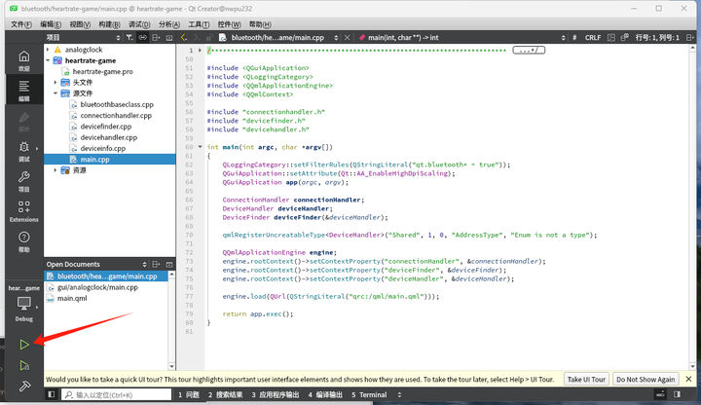Image resolution: width=701 pixels, height=405 pixels.
Task: Start debugging with the debug-run icon
Action: pos(24,366)
